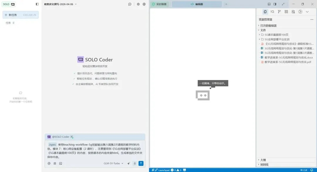Attach an image to the prompt
Image resolution: width=317 pixels, height=172 pixels.
(61, 163)
